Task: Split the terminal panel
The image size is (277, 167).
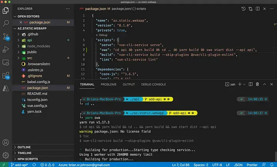Action: (x=250, y=84)
